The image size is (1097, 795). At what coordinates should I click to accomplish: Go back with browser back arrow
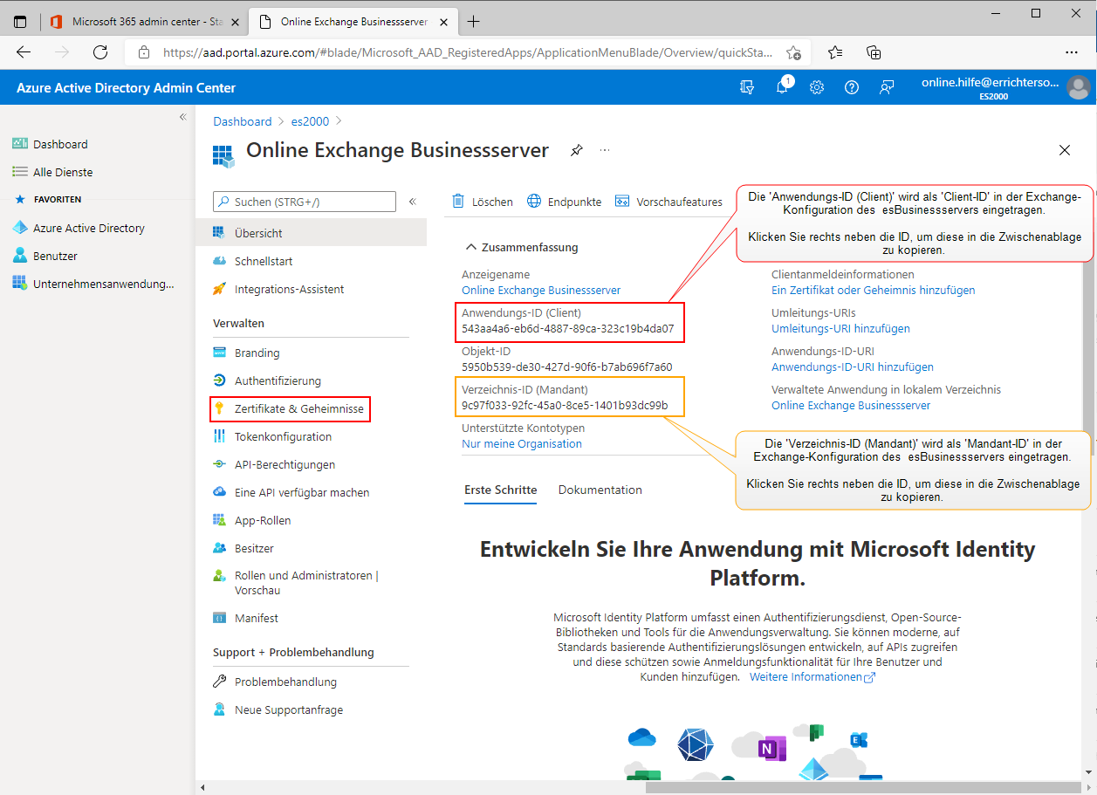24,52
